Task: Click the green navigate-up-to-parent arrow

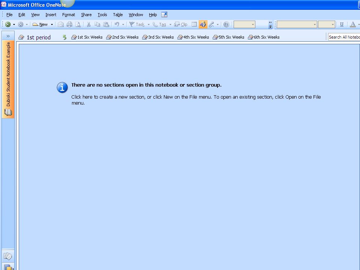Action: coord(64,37)
